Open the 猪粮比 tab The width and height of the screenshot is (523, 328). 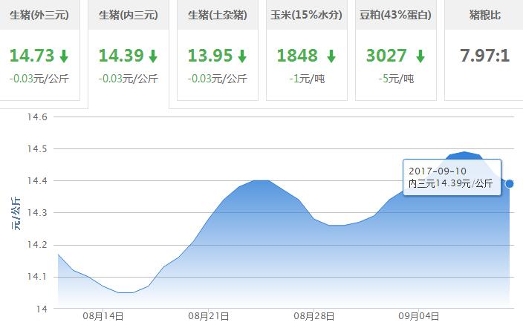click(484, 15)
